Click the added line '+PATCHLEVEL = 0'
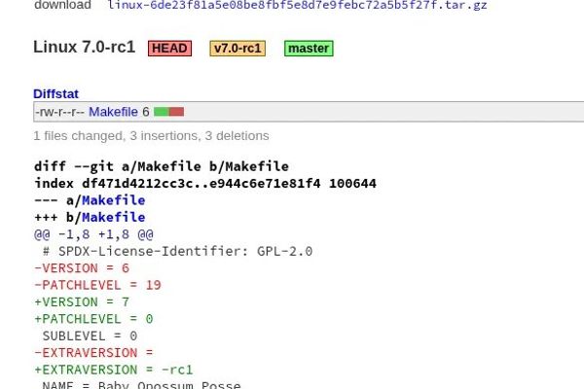Viewport: 584px width, 389px height. [93, 319]
